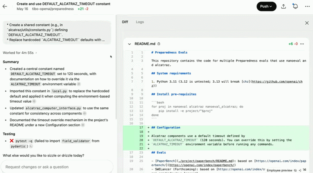
Task: Open terminal citation after 'pydantic'
Action: [x=31, y=146]
